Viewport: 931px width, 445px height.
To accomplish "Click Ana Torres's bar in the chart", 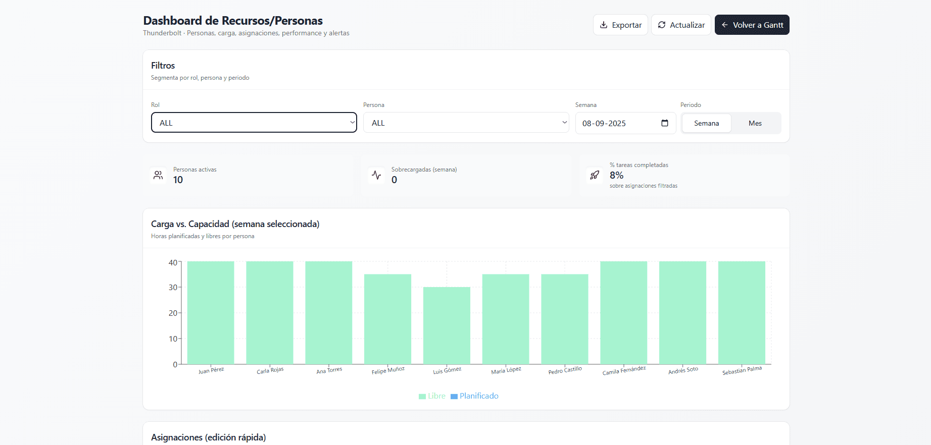I will click(329, 312).
